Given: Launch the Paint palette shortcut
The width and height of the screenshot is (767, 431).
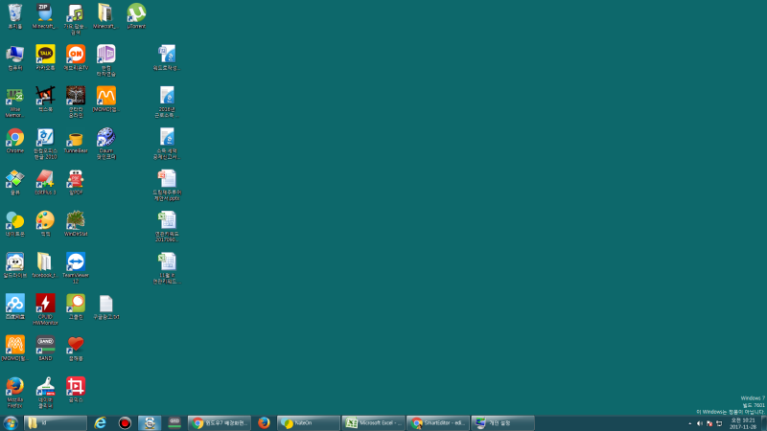Looking at the screenshot, I should (x=45, y=224).
